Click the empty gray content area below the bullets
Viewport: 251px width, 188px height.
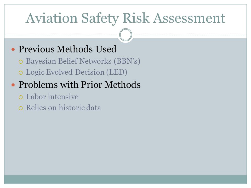[125, 144]
